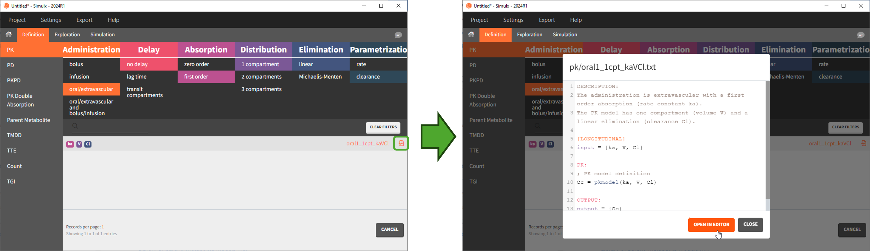Click the model code vertical scrollbar
870x251 pixels.
pyautogui.click(x=767, y=141)
